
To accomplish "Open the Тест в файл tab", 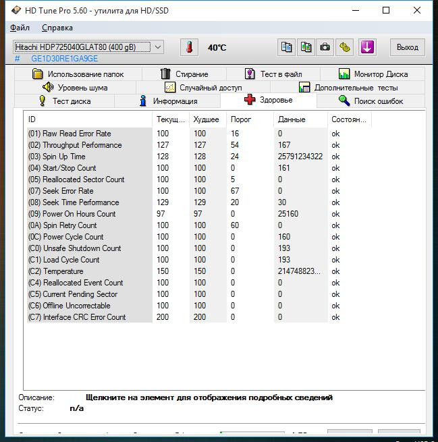I will [273, 74].
